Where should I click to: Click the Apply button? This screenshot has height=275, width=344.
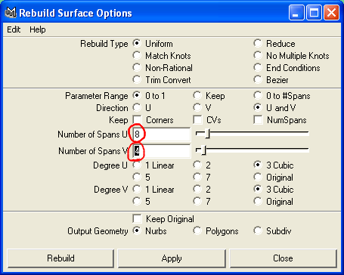click(x=172, y=258)
